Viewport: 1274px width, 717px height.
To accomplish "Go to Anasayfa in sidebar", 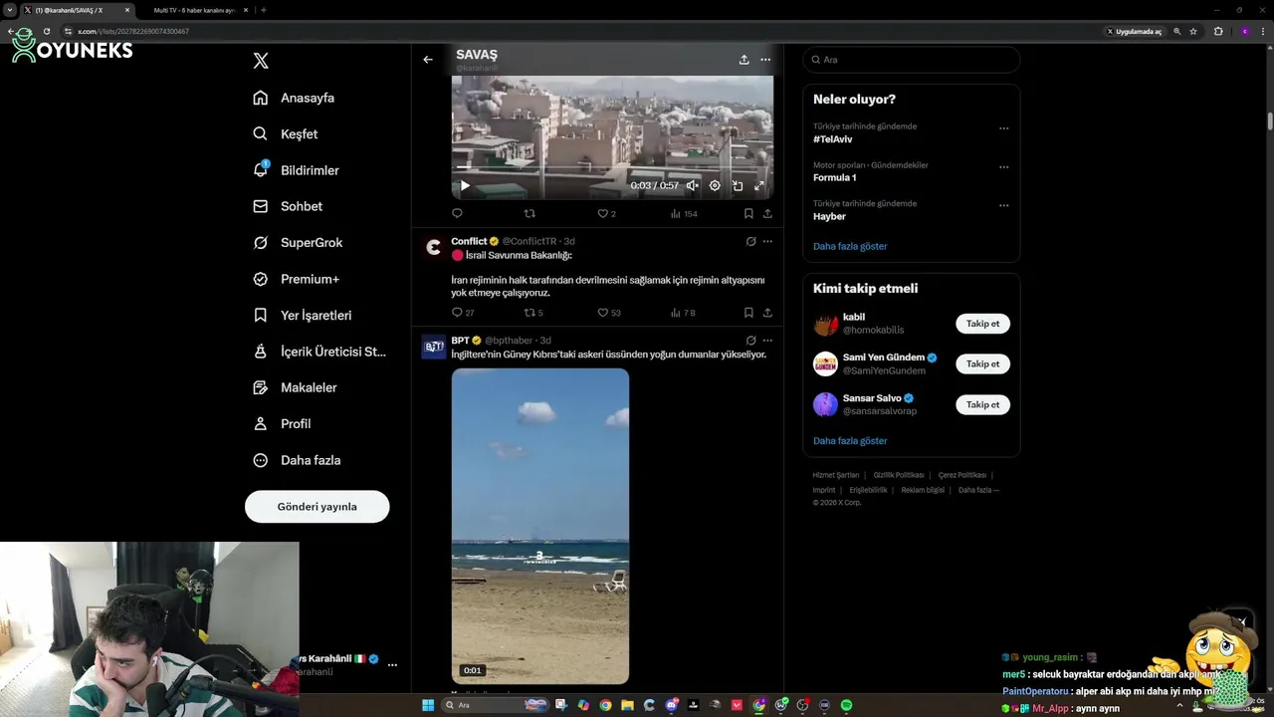I will coord(294,98).
